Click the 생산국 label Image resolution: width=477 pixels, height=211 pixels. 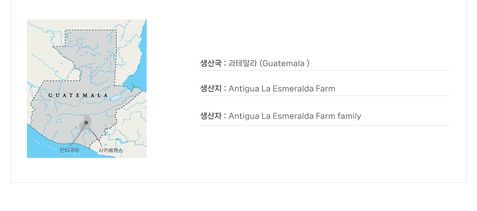211,63
